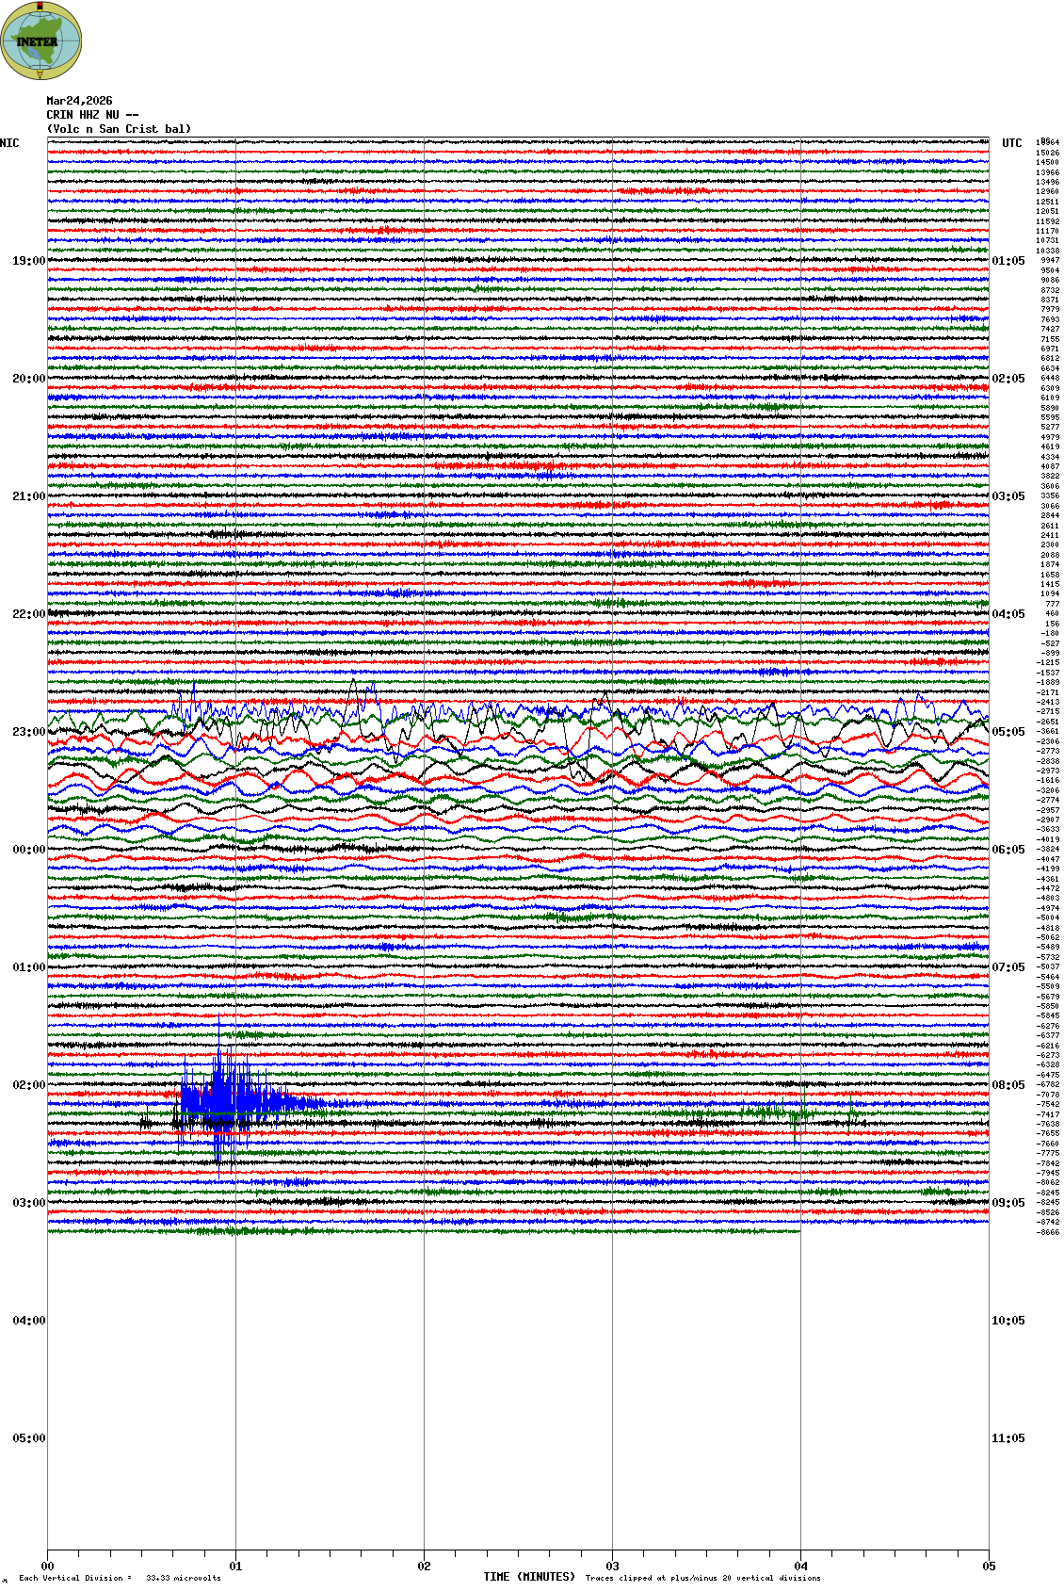Click the 03 minute tick label
The width and height of the screenshot is (1064, 1591).
(612, 1567)
